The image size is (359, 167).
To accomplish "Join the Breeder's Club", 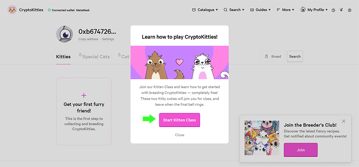I will pyautogui.click(x=301, y=150).
